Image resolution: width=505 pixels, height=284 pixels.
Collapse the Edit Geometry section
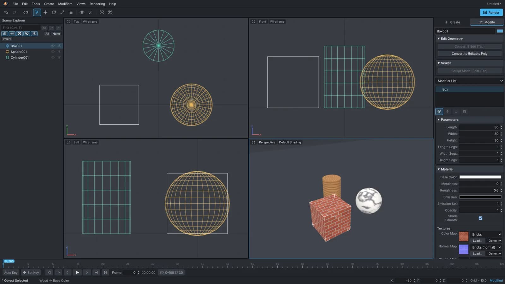tap(470, 38)
